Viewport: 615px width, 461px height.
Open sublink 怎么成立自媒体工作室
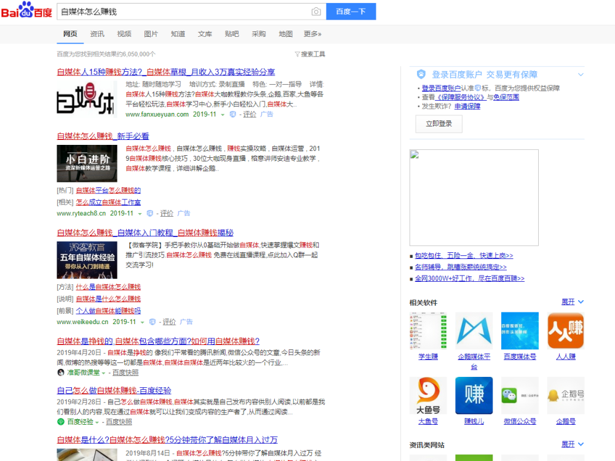point(108,203)
